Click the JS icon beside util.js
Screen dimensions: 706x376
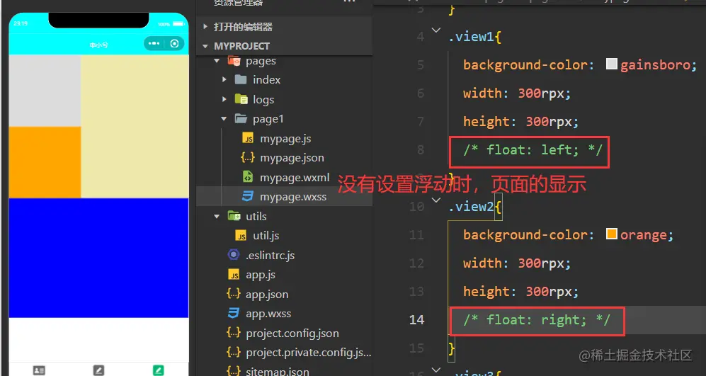[x=241, y=236]
